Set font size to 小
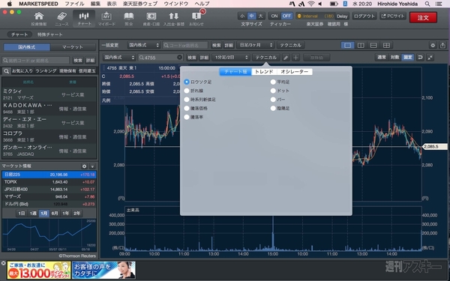This screenshot has height=281, width=450. pos(242,16)
